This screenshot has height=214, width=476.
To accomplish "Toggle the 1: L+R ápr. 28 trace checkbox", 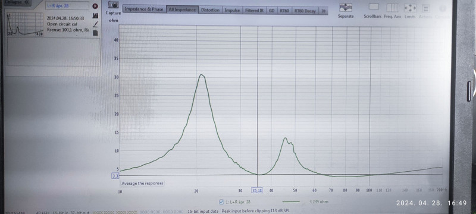I will tap(221, 202).
